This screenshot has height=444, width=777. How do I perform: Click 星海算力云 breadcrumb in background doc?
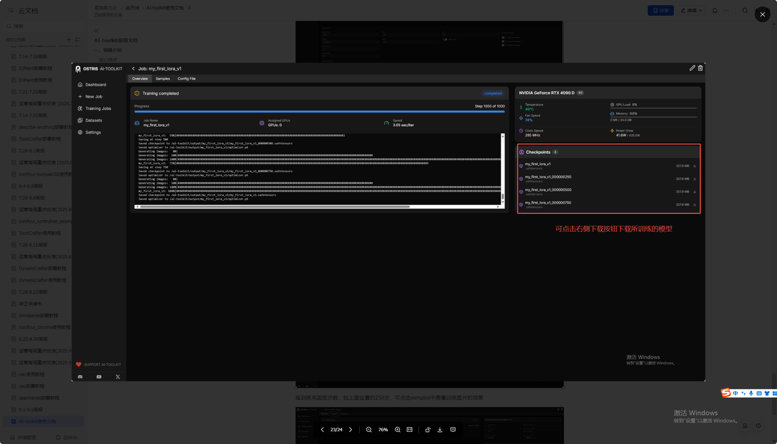click(104, 8)
